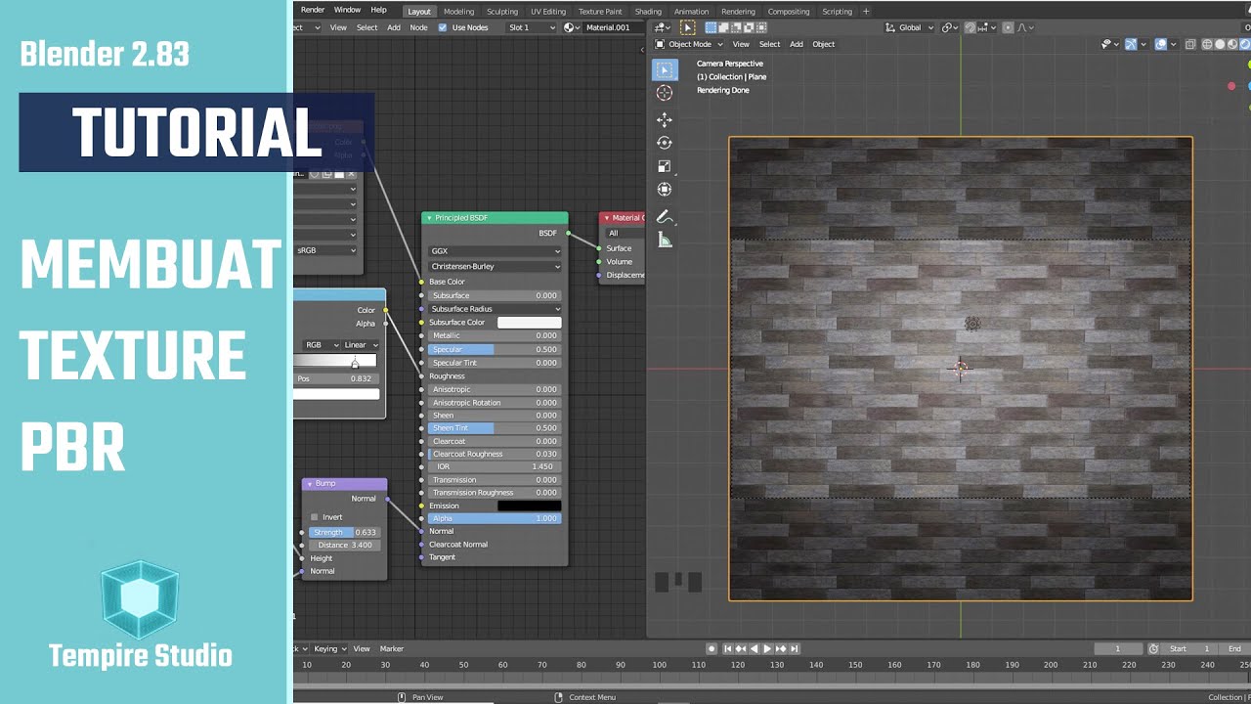Switch to wireframe viewport shading
Viewport: 1251px width, 704px height.
click(1207, 44)
